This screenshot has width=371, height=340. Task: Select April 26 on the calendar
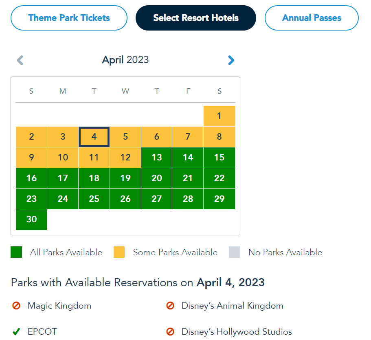coord(125,199)
